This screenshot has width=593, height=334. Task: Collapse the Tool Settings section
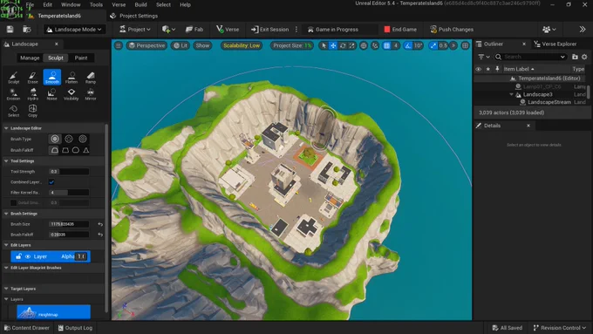tap(6, 160)
